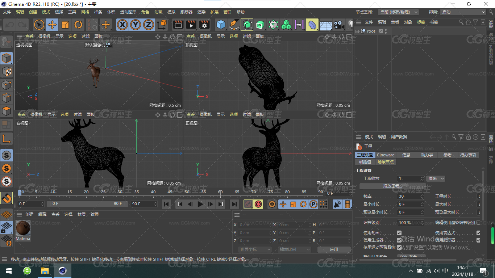Open the 文件 menu
The image size is (495, 278).
click(7, 12)
